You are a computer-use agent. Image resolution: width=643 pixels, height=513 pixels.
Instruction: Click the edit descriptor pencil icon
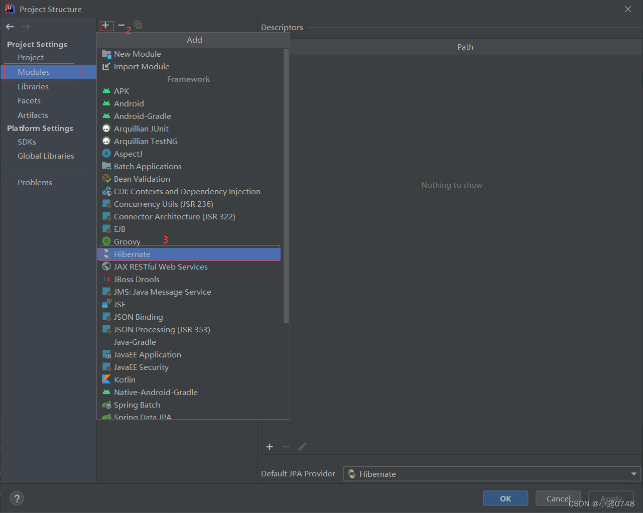[x=302, y=447]
